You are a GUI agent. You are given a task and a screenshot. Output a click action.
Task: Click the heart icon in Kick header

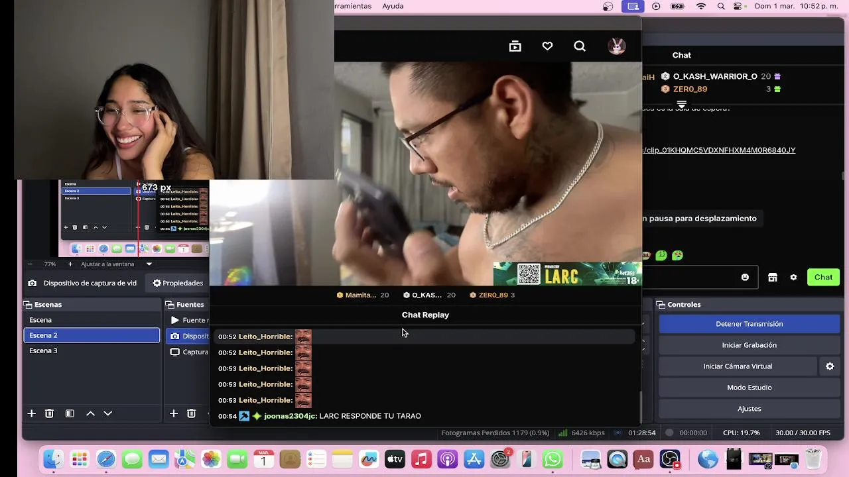[x=547, y=46]
